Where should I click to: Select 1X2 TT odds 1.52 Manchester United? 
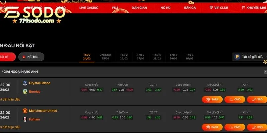(x=149, y=118)
